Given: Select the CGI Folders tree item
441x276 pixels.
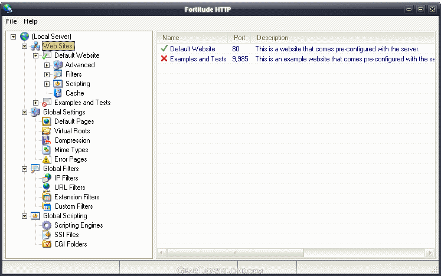Looking at the screenshot, I should point(71,244).
